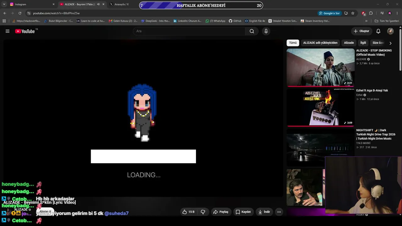
Task: Open the LinkedIn Oturum Aç bookmark
Action: pos(187,21)
